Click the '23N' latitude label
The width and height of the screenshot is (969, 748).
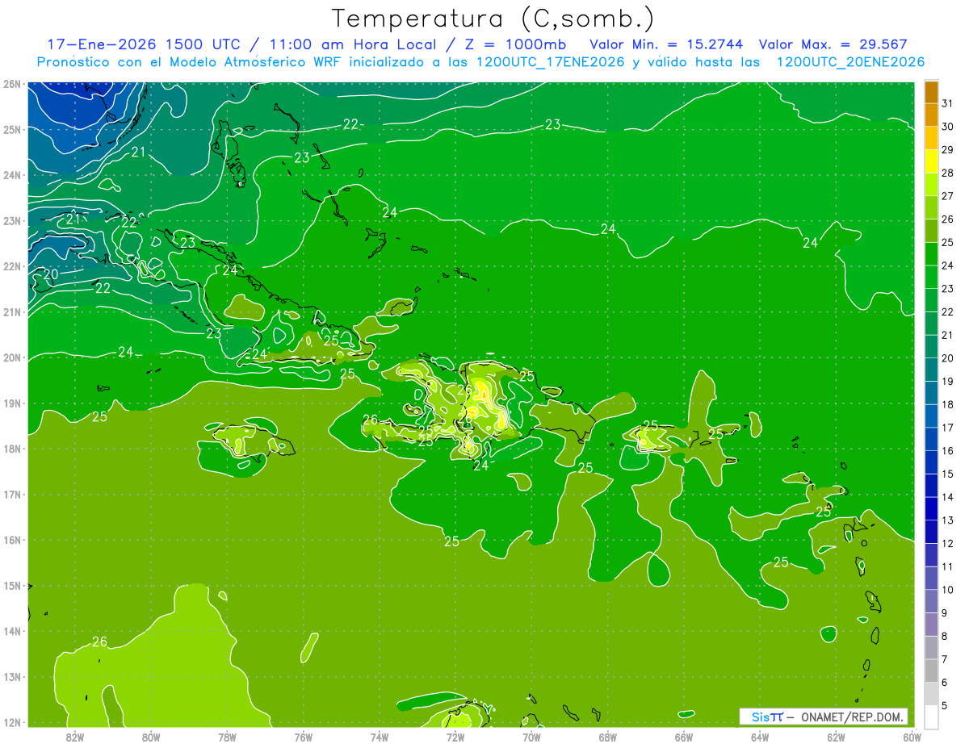click(x=12, y=221)
